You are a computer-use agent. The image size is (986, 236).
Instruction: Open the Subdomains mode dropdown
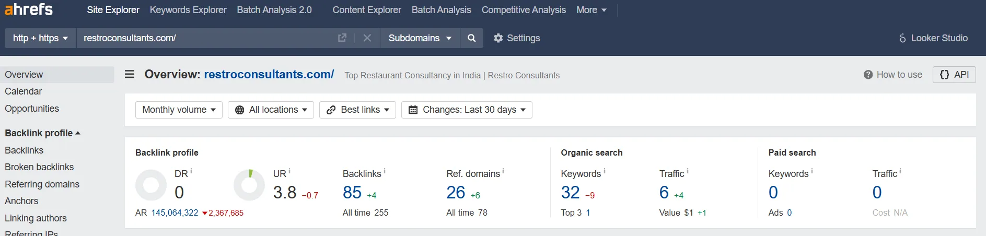coord(420,38)
